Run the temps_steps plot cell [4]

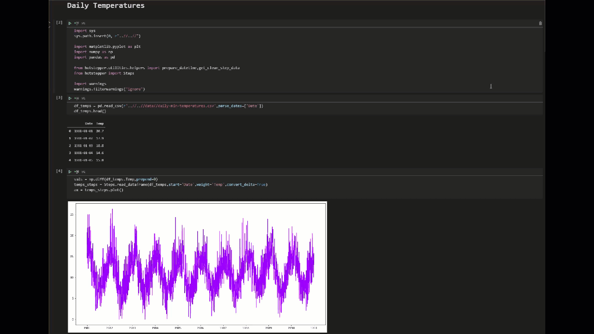coord(70,172)
